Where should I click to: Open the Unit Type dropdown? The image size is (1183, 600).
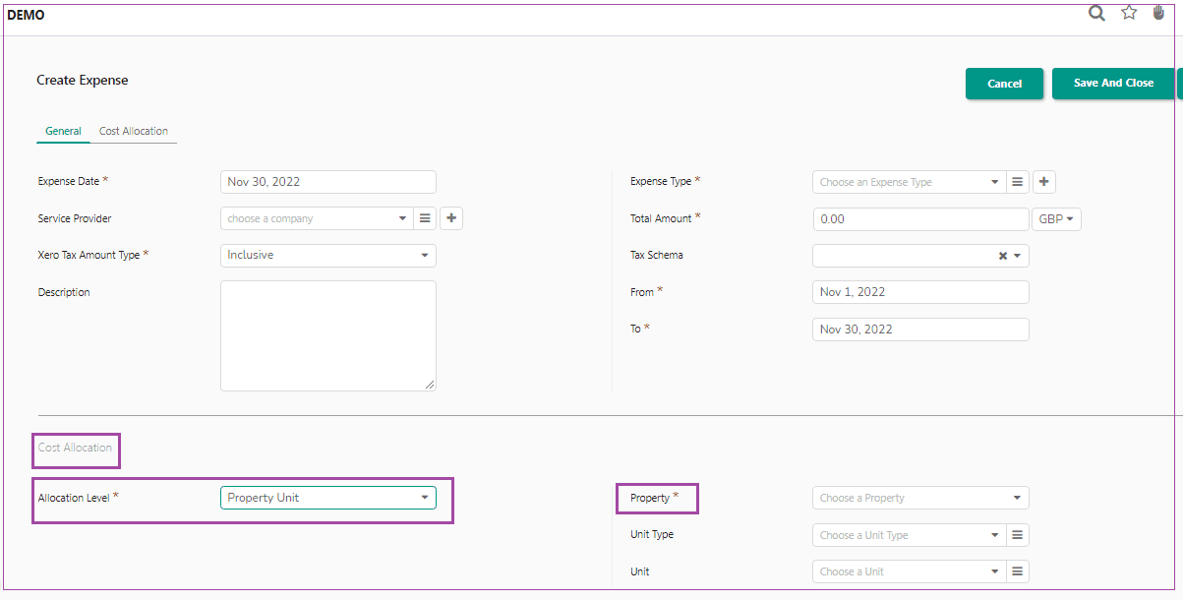(x=909, y=535)
